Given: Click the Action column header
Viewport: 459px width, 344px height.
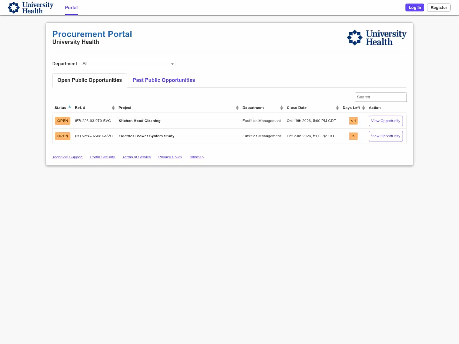Looking at the screenshot, I should coord(375,108).
